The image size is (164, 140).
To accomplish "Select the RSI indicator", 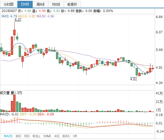I will pos(27,136).
